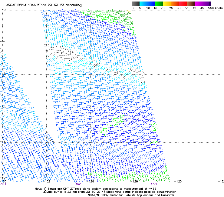
Task: Click the -48 latitude axis label
Action: [3, 142]
